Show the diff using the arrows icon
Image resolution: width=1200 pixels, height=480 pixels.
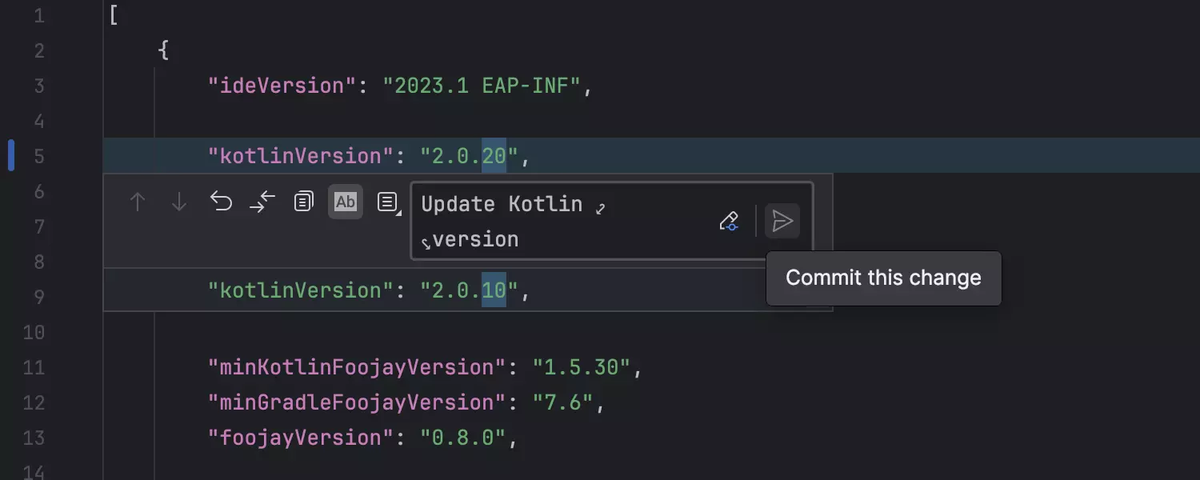click(262, 202)
